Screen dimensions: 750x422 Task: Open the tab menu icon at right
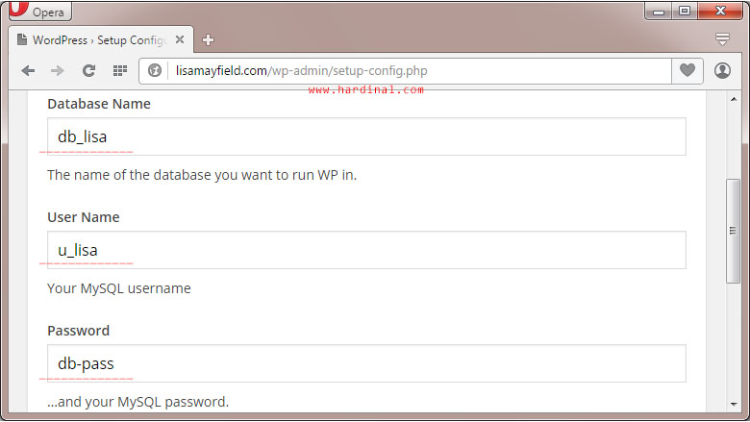[x=722, y=38]
